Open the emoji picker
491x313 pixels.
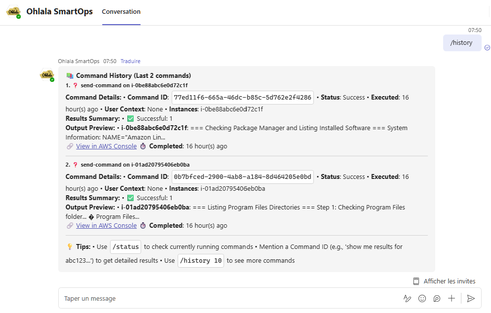422,298
